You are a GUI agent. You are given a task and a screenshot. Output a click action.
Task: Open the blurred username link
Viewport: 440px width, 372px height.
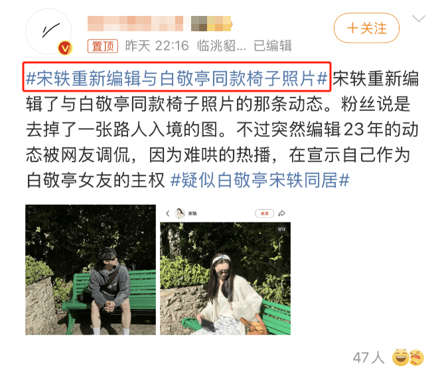click(x=159, y=23)
